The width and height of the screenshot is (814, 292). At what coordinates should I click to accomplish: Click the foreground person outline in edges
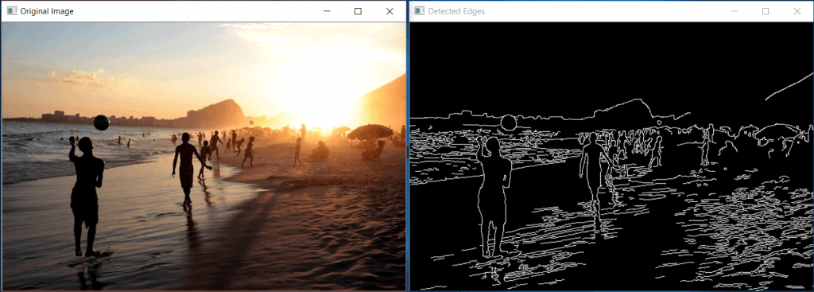click(x=494, y=197)
